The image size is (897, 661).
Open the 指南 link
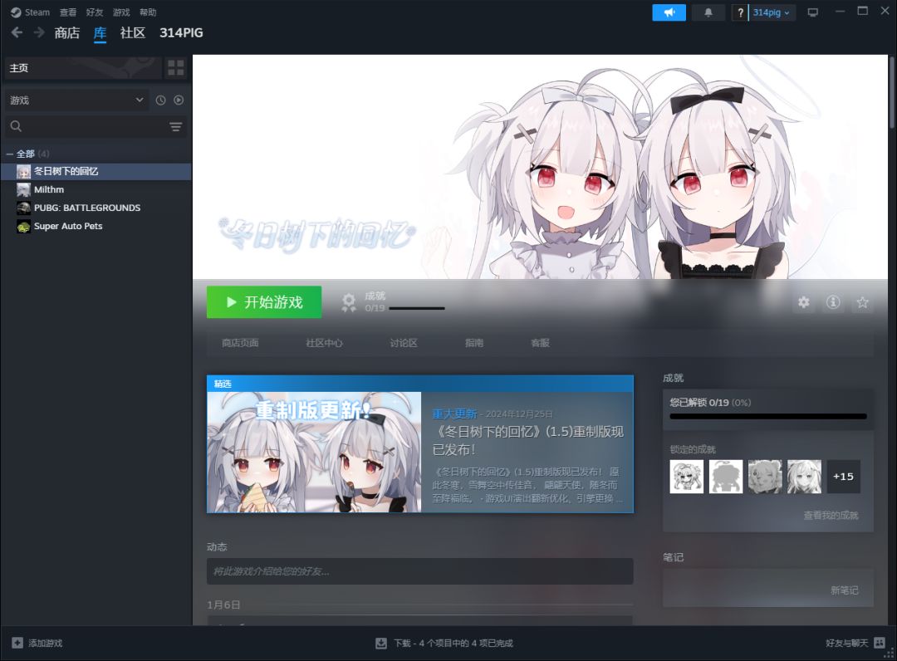point(474,342)
